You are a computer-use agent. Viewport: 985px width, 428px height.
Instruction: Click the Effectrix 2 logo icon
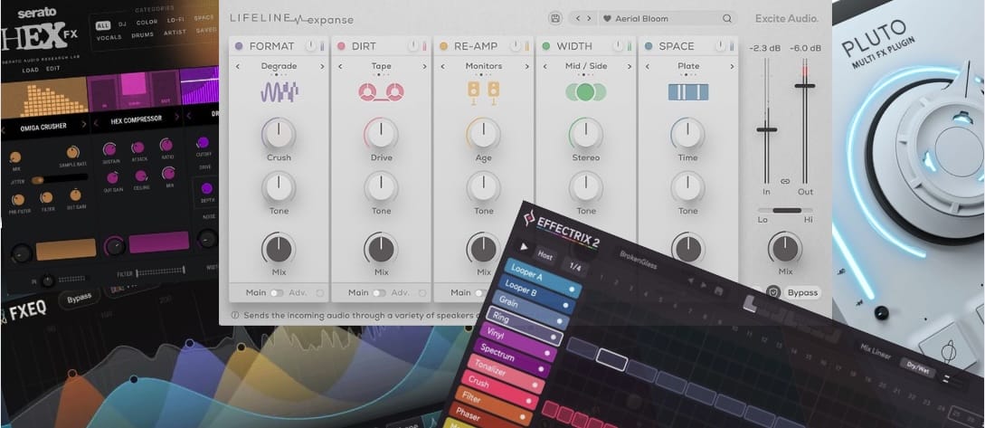coord(529,218)
